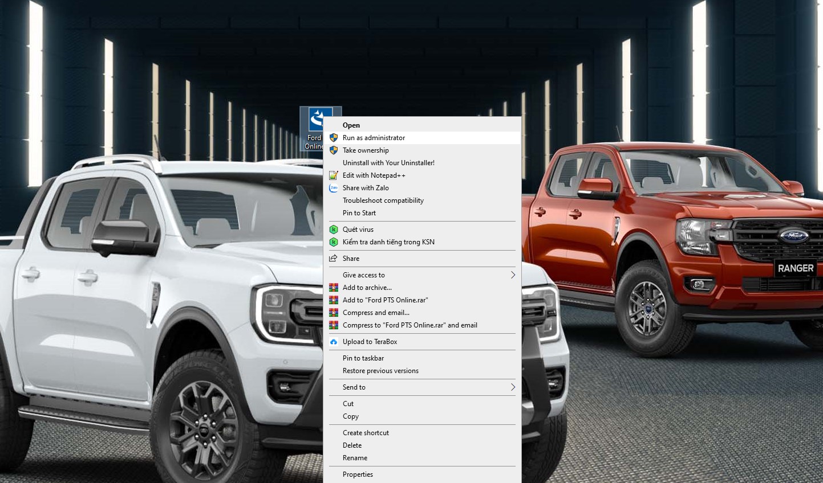
Task: Select Uninstall with Your Uninstaller!
Action: click(388, 163)
